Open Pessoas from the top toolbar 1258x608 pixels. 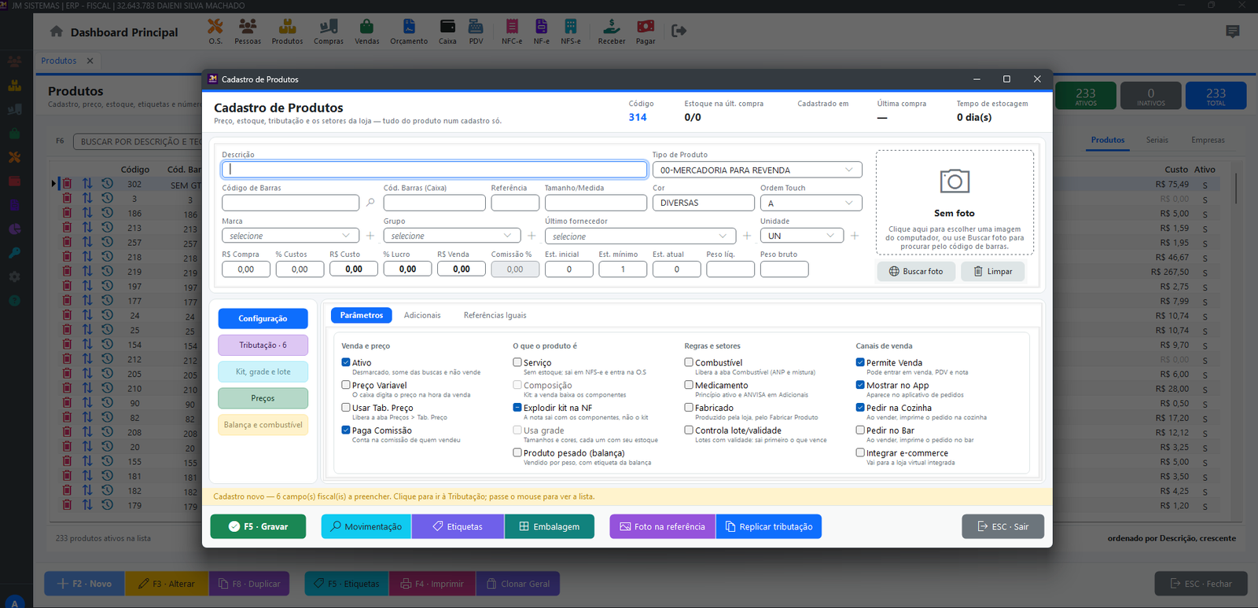(x=248, y=31)
